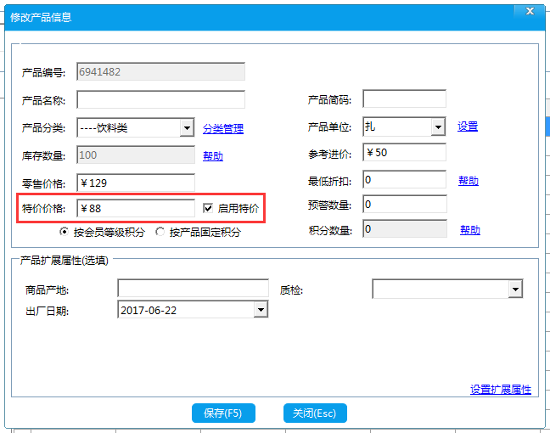This screenshot has height=433, width=550.
Task: Click the 积分数量 field showing 0
Action: coord(404,228)
